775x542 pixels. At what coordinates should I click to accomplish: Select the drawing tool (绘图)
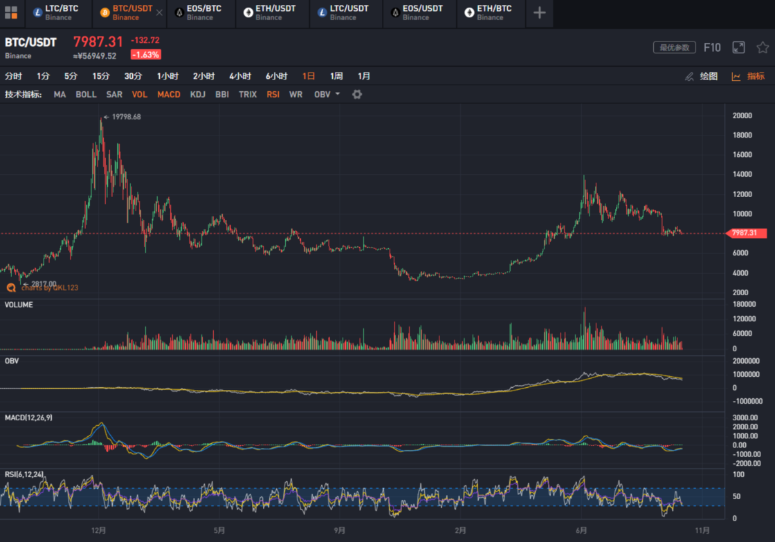[701, 76]
